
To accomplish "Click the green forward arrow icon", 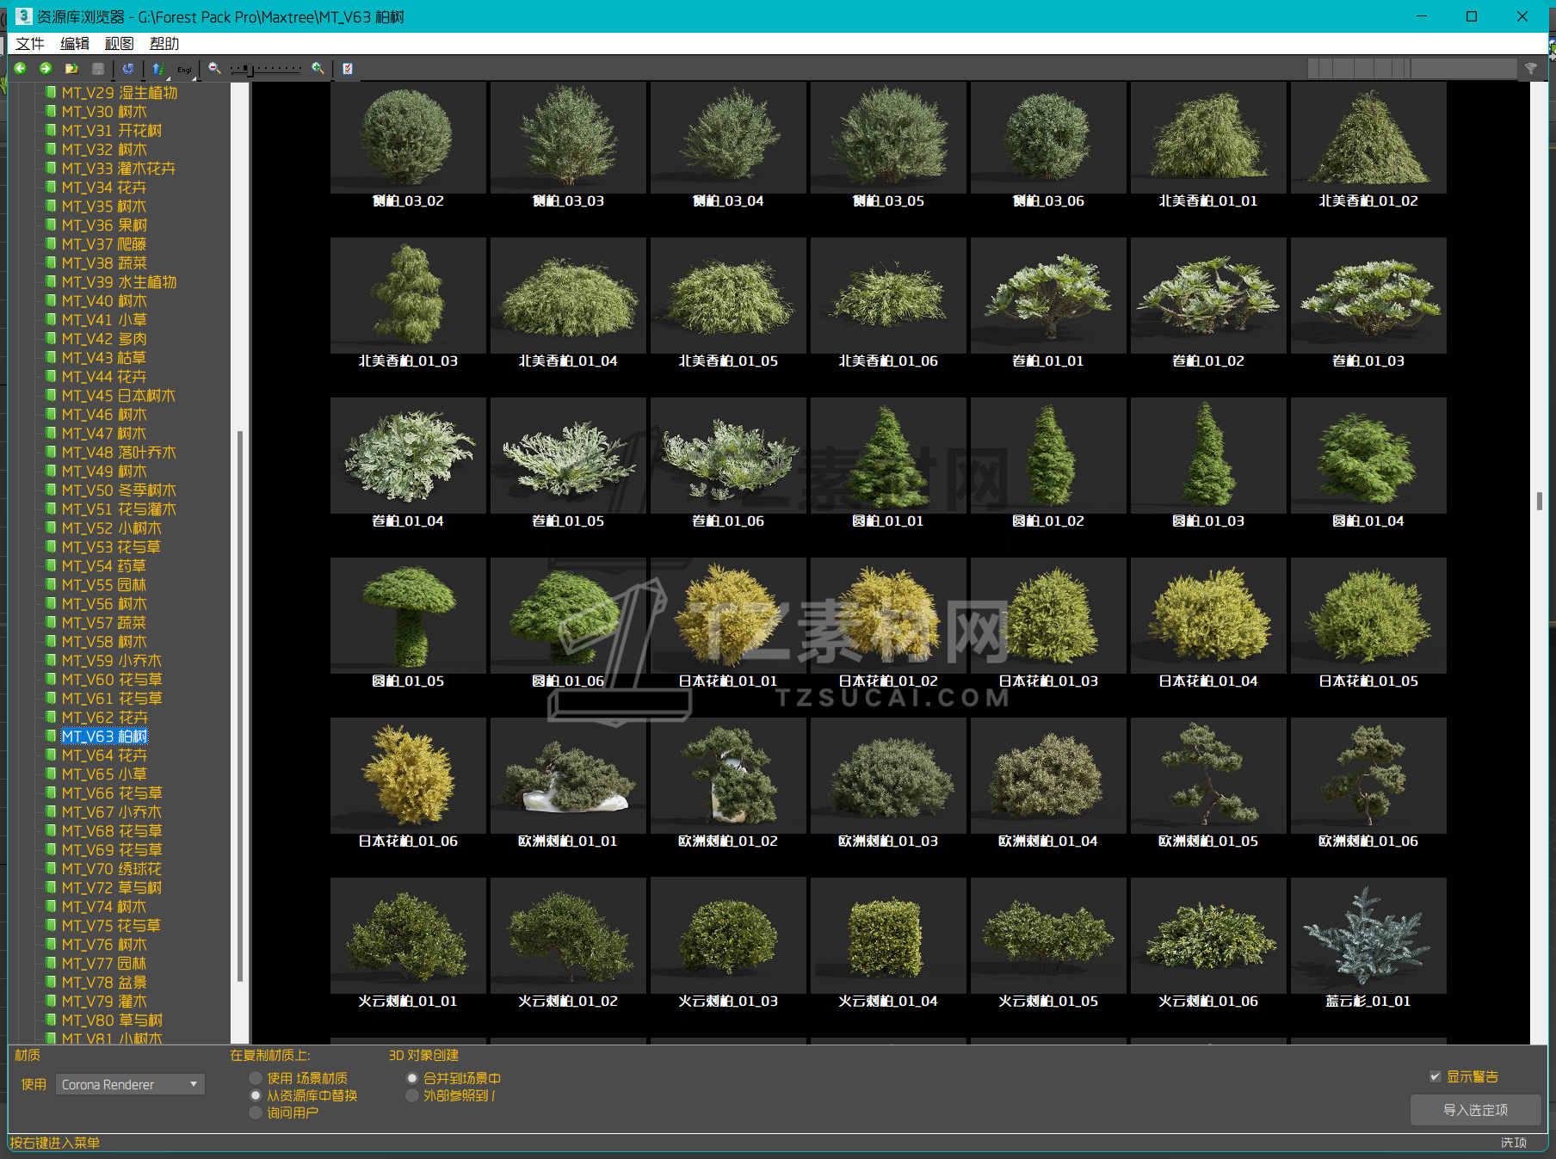I will 46,69.
